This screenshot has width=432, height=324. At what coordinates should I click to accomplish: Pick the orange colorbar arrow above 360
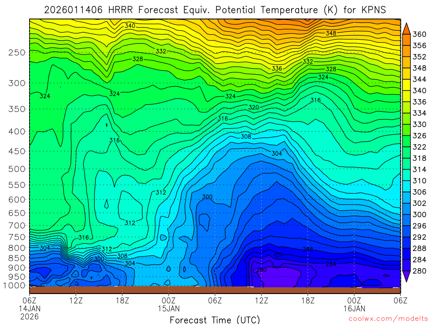(x=406, y=29)
